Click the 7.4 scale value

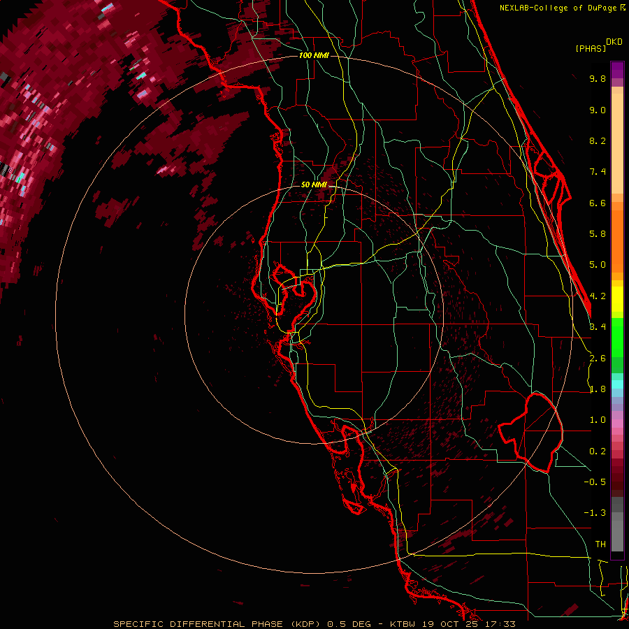coord(598,172)
